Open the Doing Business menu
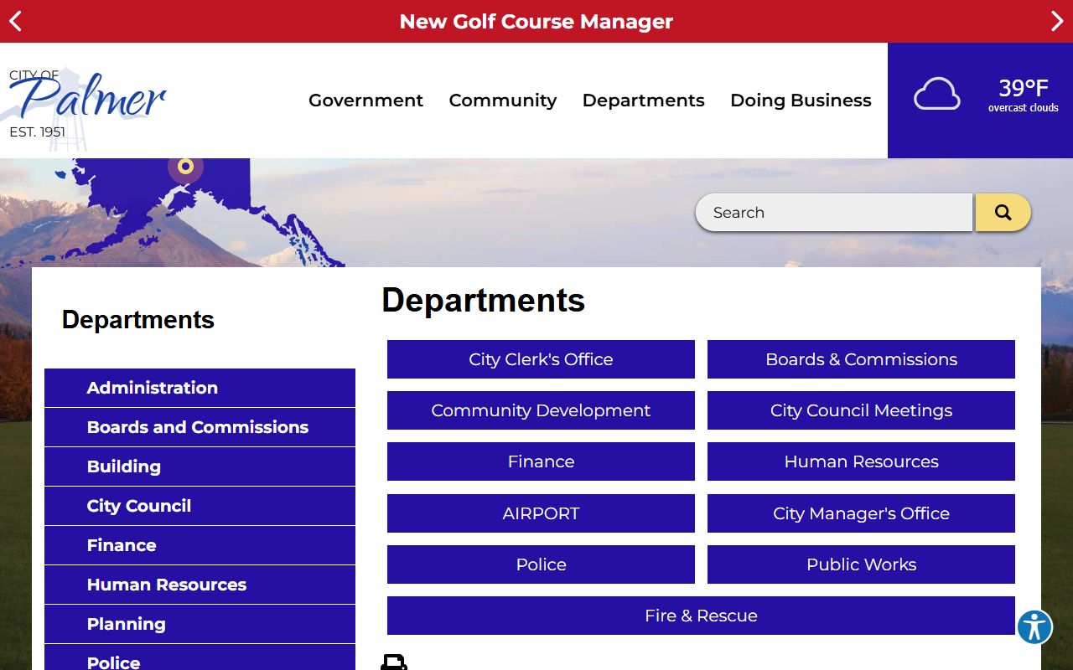The height and width of the screenshot is (670, 1073). pos(801,100)
